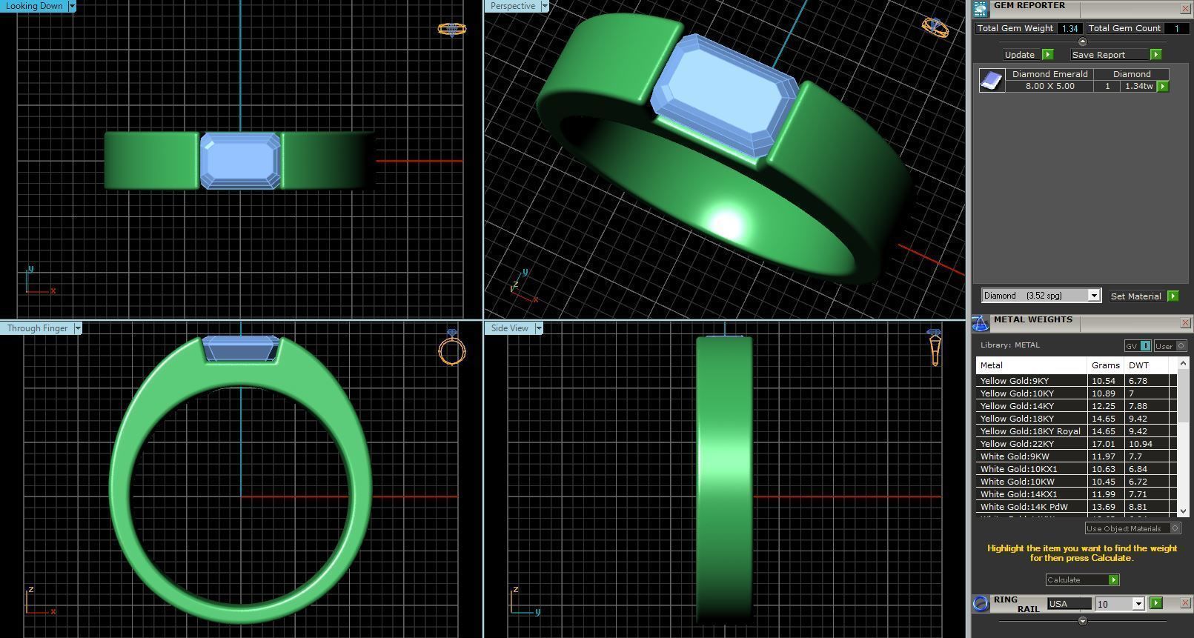Open the Diamond (3.52 spg) material dropdown

coord(1093,296)
